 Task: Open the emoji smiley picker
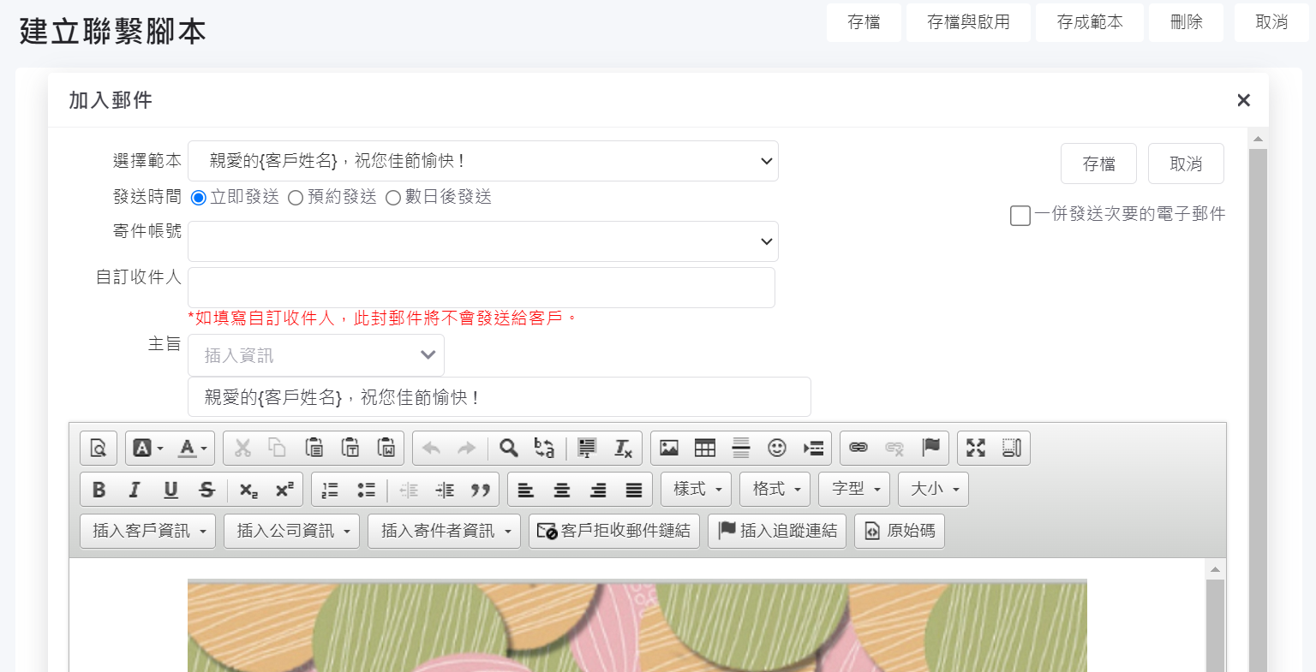(x=777, y=448)
